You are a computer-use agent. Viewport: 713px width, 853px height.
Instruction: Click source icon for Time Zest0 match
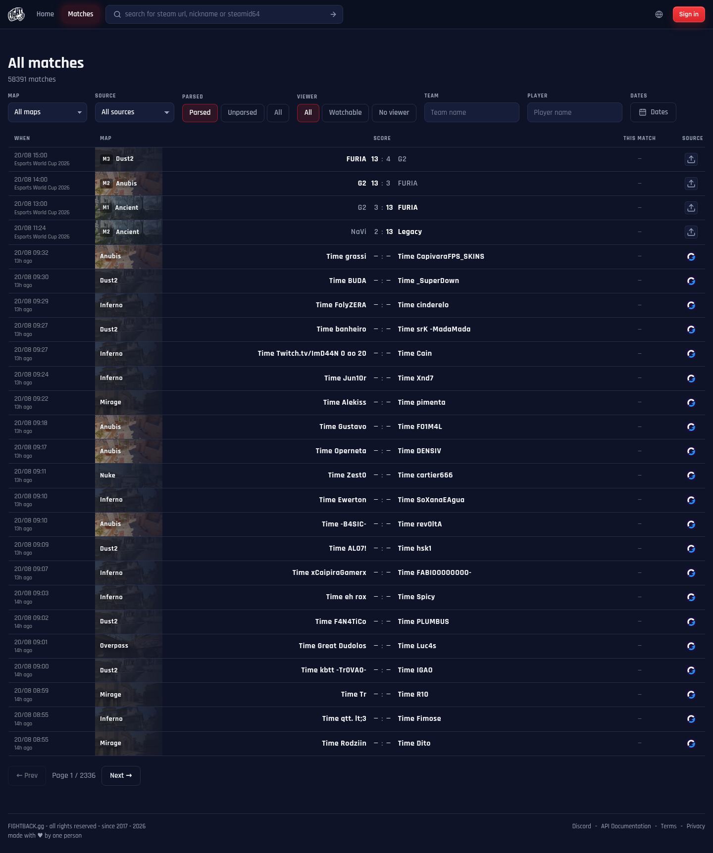point(691,475)
